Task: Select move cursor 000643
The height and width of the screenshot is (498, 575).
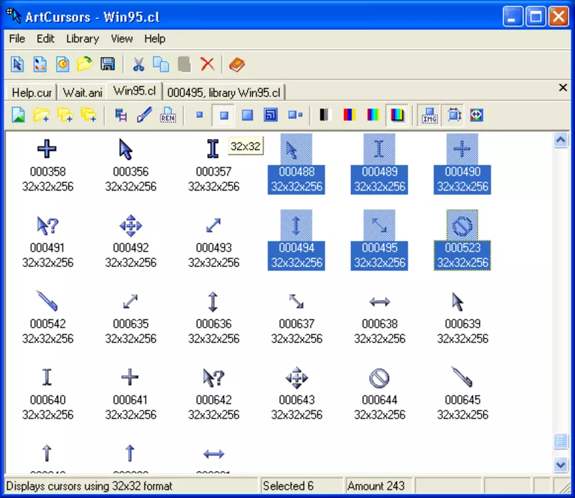Action: tap(297, 378)
